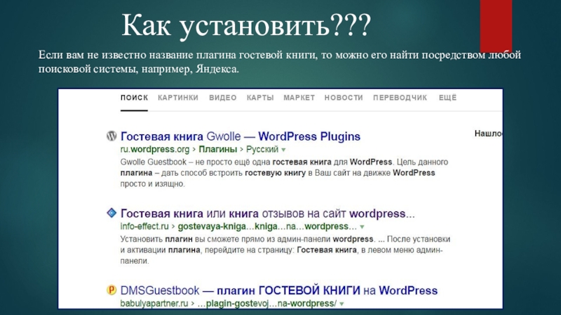Open the МАРКЕТ tab

299,98
